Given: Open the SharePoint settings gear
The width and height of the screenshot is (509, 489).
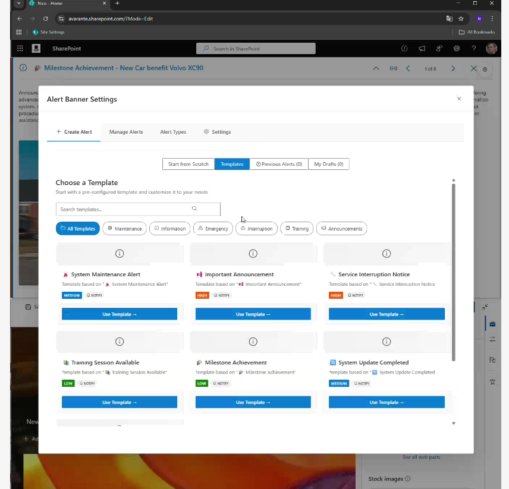Looking at the screenshot, I should (x=457, y=49).
